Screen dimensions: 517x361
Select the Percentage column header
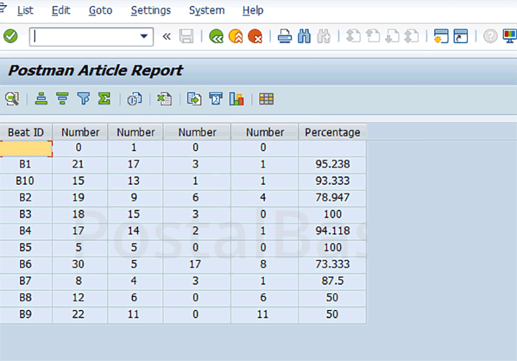(x=332, y=132)
